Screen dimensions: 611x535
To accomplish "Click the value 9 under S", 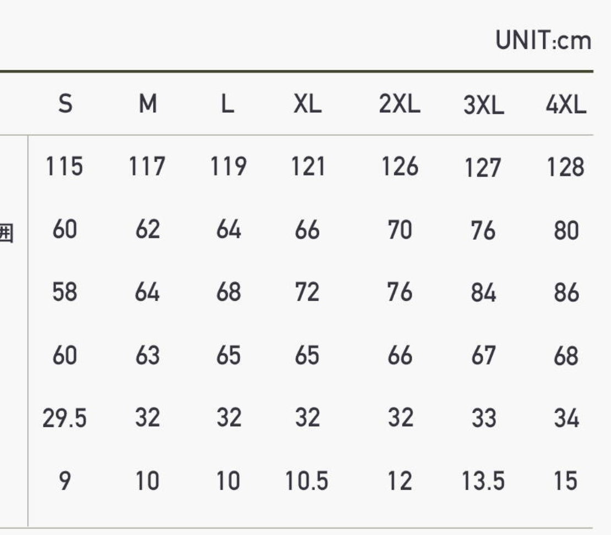I will tap(65, 481).
